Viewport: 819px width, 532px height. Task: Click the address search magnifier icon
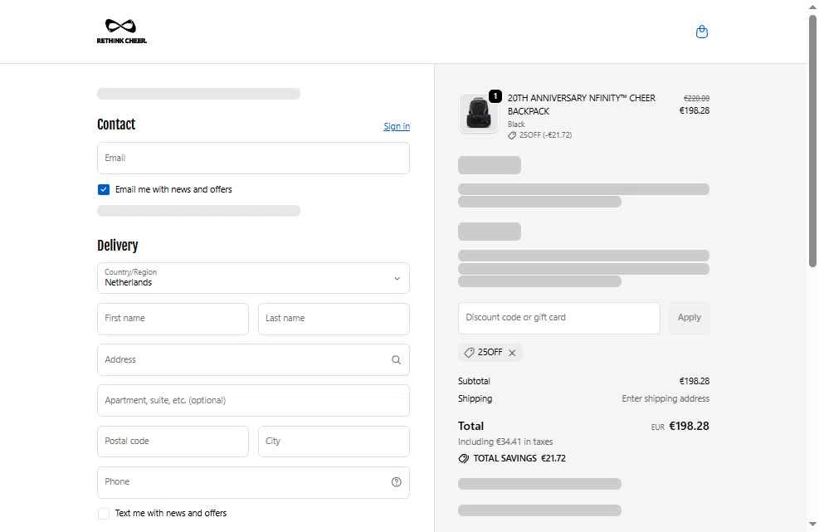coord(396,359)
